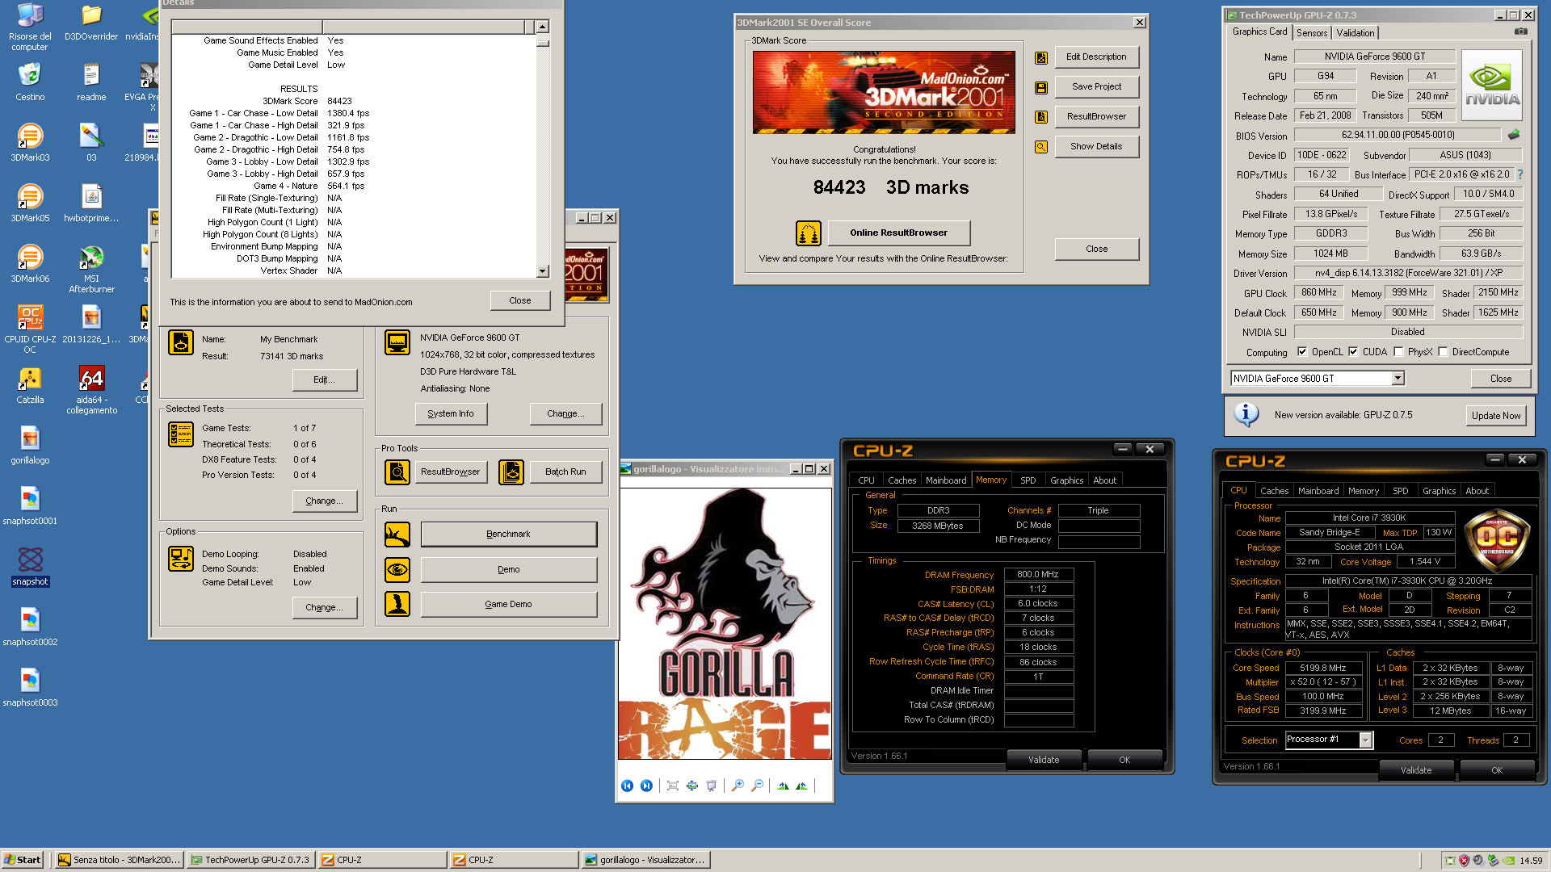Click the Online ResultBrowser button

[x=898, y=233]
